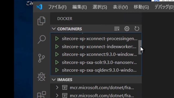
Task: Click the CONTAINERS section header text
Action: tap(70, 29)
